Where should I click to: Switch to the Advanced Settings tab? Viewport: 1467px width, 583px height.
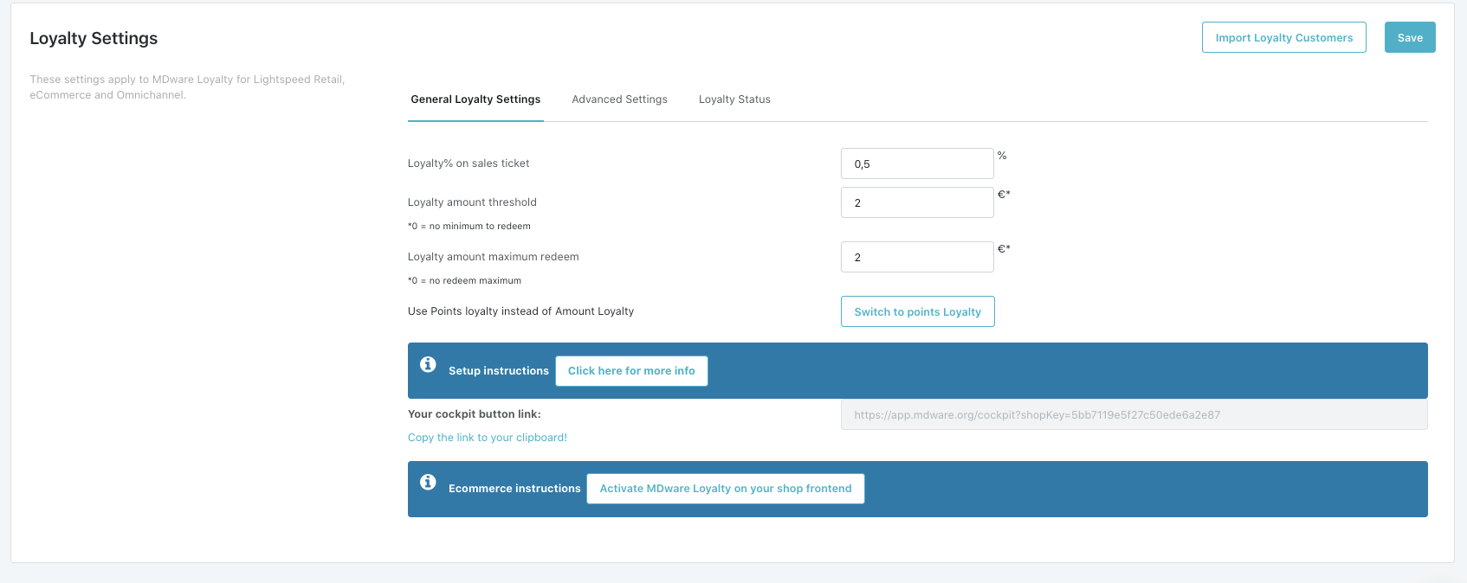click(619, 99)
